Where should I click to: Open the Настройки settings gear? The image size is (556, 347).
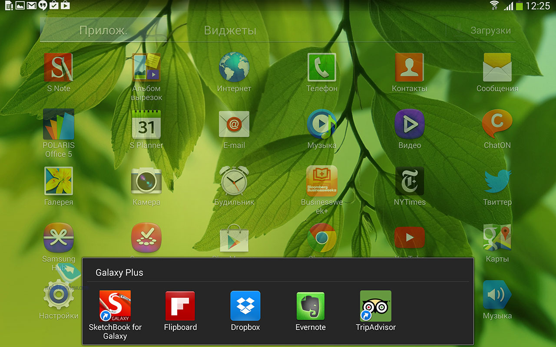(x=59, y=295)
